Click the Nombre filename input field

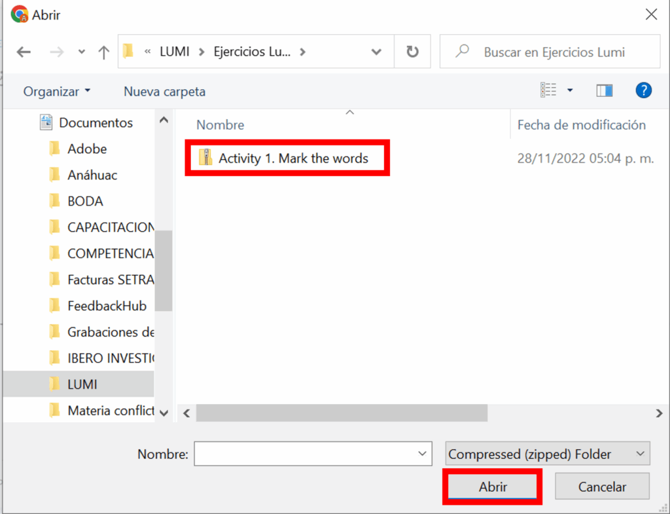pos(304,454)
